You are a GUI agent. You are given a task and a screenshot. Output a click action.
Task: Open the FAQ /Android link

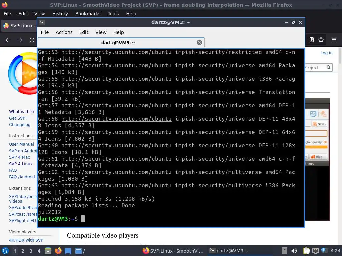22,177
